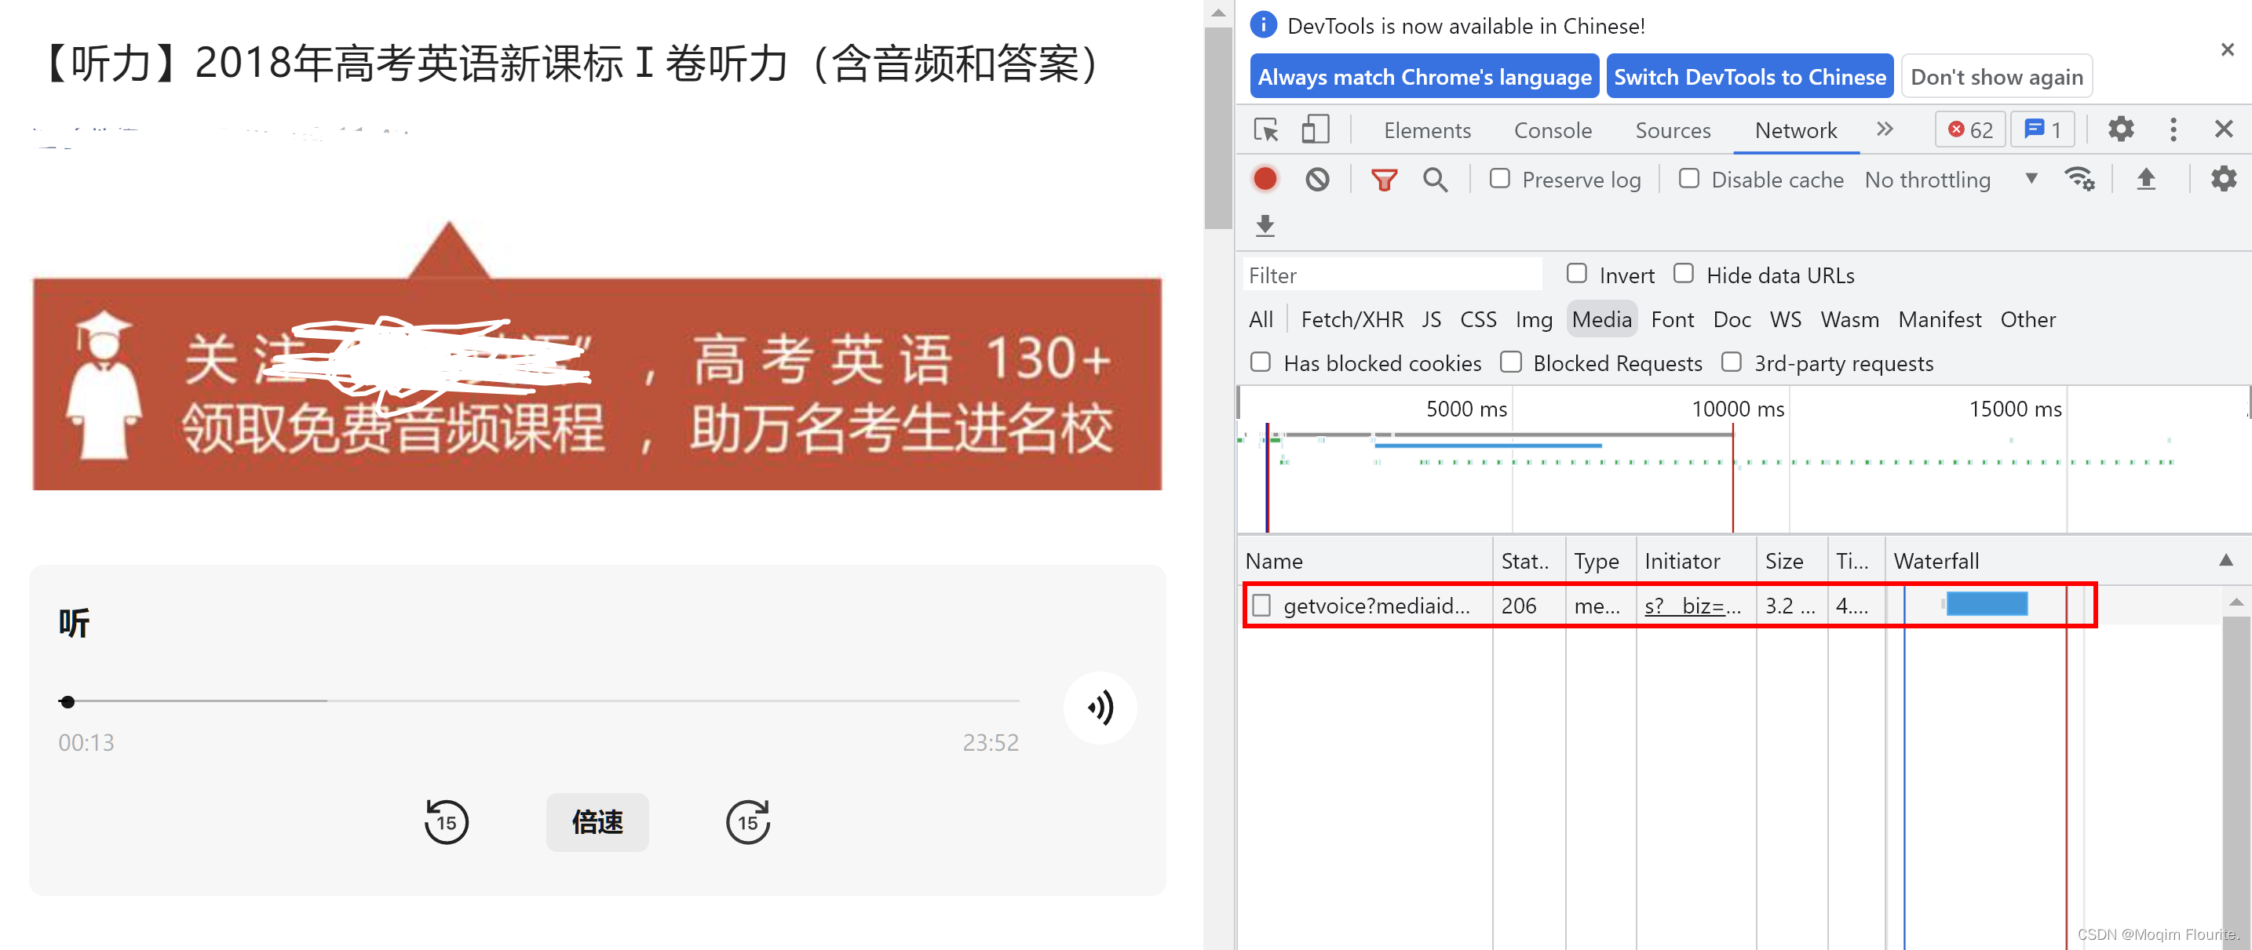Rewind audio 15 seconds

[x=446, y=821]
